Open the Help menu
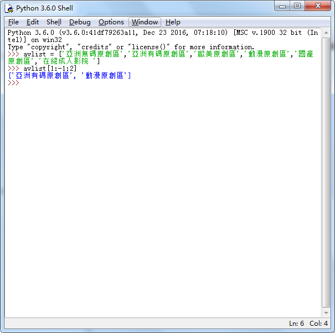Viewport: 335px width, 333px height. (173, 22)
